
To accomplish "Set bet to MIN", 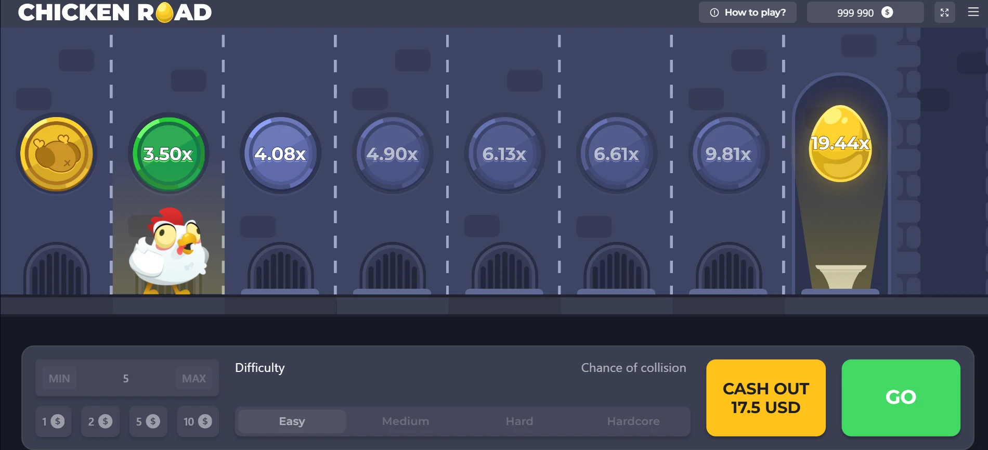I will (x=59, y=379).
